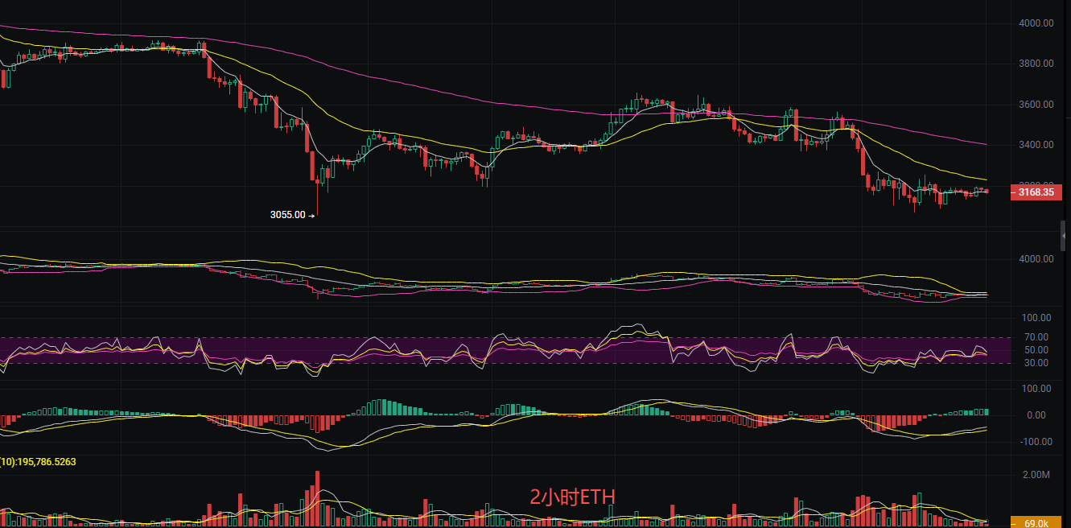Click the 3600.00 price axis label
The image size is (1071, 528).
1037,105
